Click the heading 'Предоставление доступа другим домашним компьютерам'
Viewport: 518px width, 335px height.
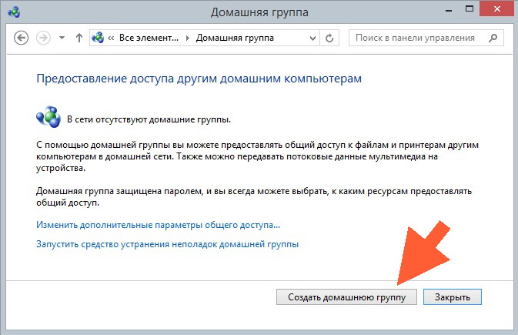(x=199, y=79)
